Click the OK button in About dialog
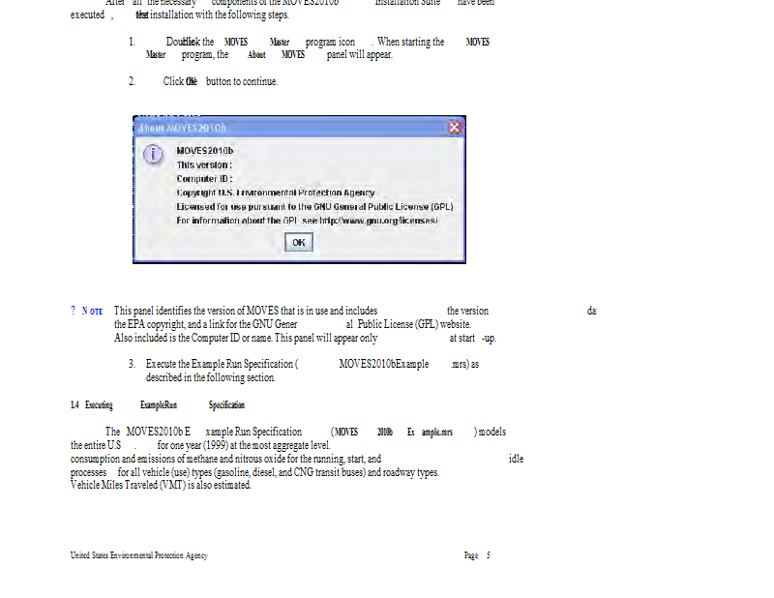 click(x=299, y=242)
